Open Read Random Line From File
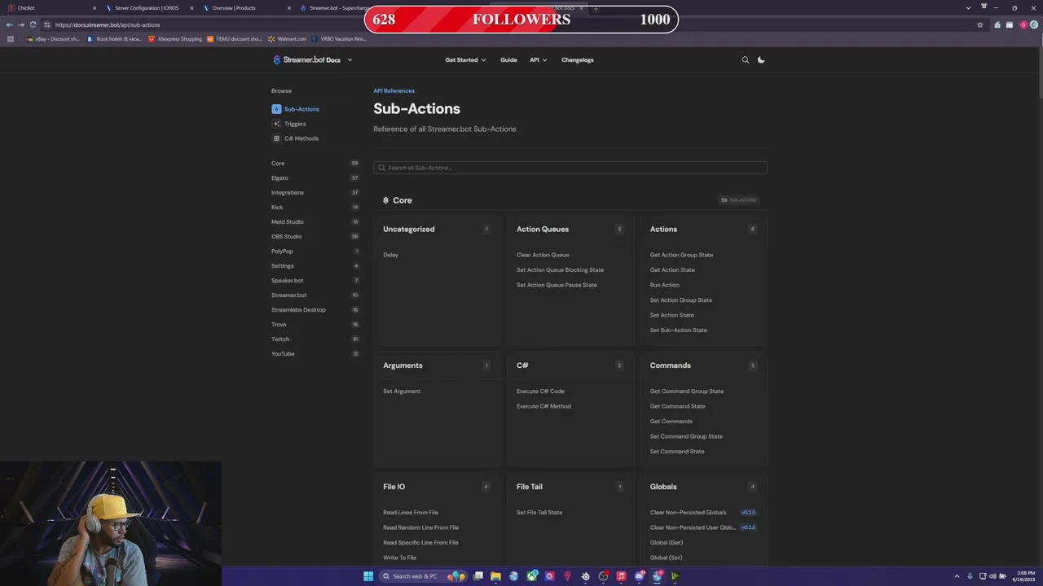 [420, 527]
